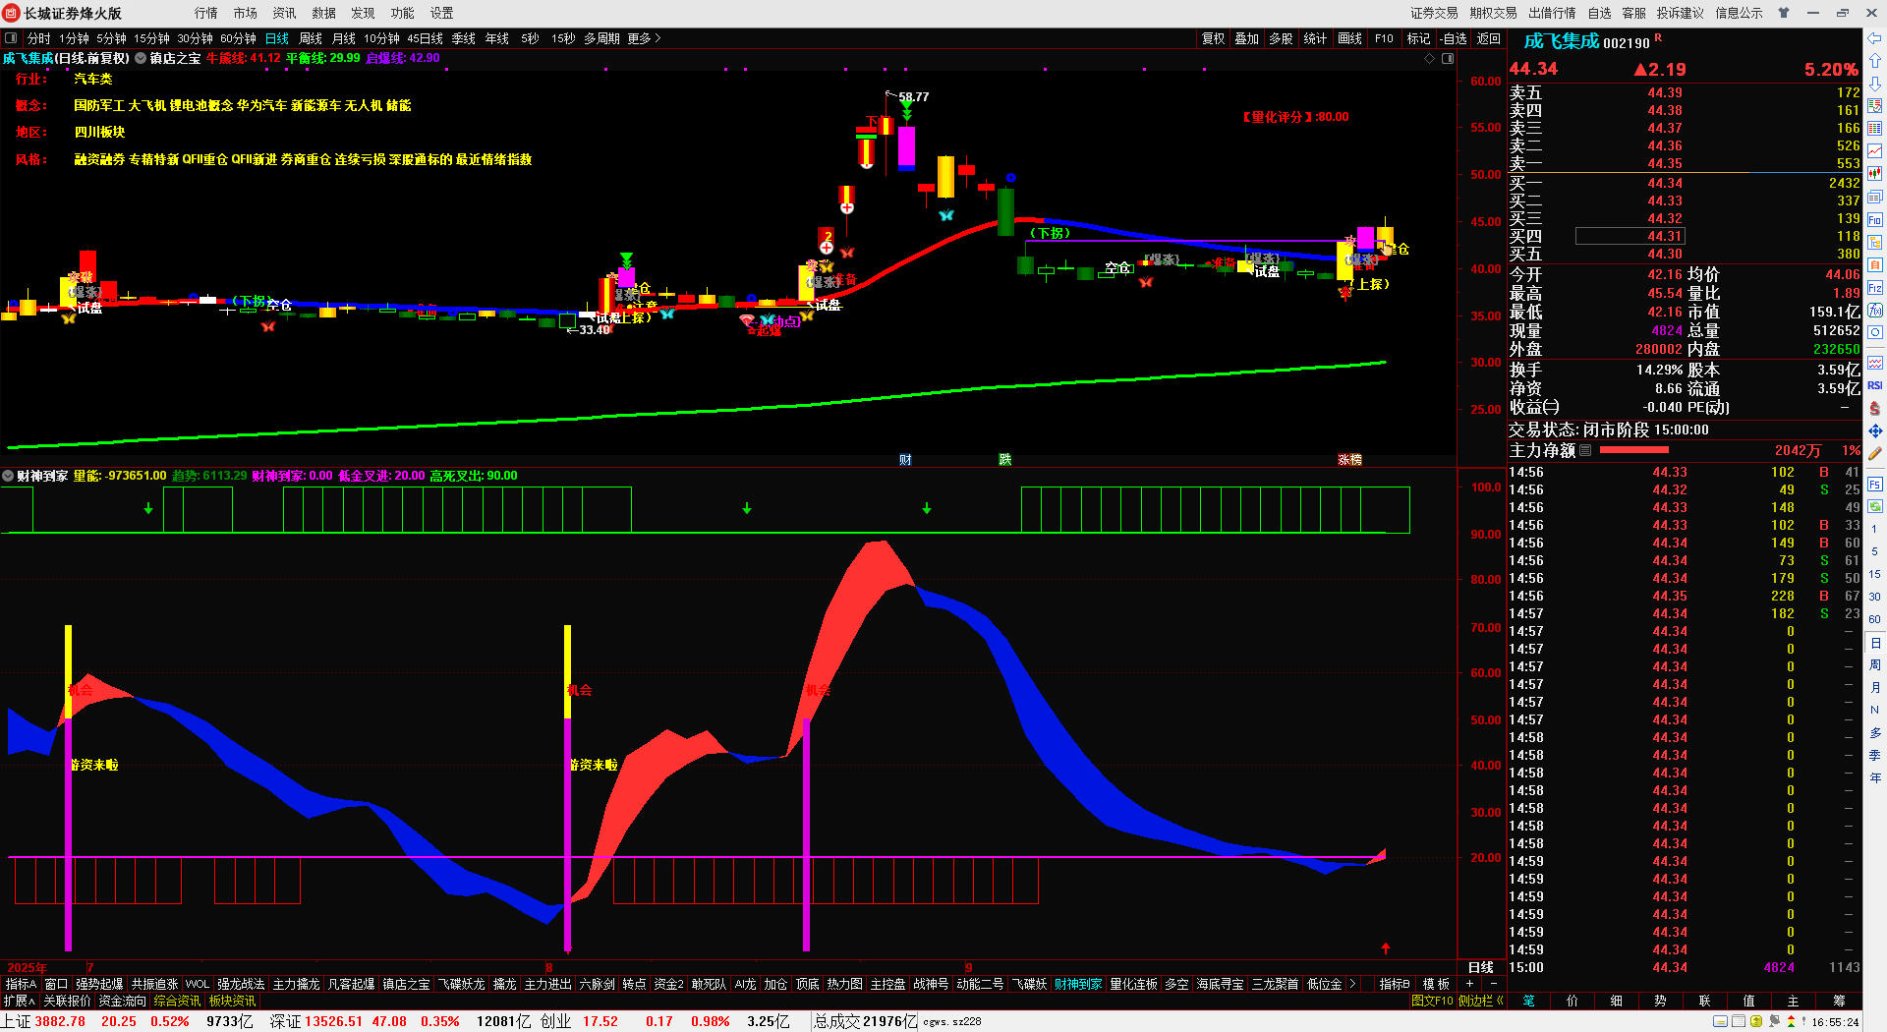Click the orange 自 self-select icon in sidebar
The image size is (1887, 1032).
pos(1874,265)
